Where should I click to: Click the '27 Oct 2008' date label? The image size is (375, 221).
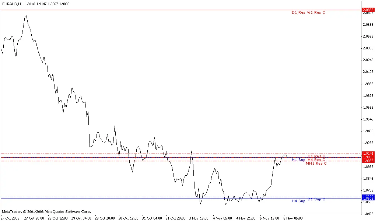coord(10,218)
